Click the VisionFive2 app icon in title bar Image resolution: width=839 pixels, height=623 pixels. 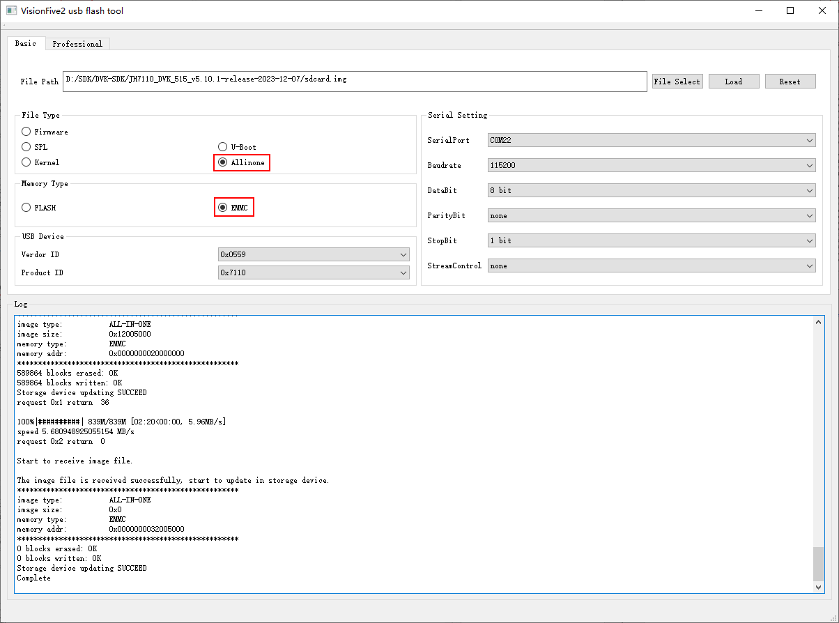point(11,10)
